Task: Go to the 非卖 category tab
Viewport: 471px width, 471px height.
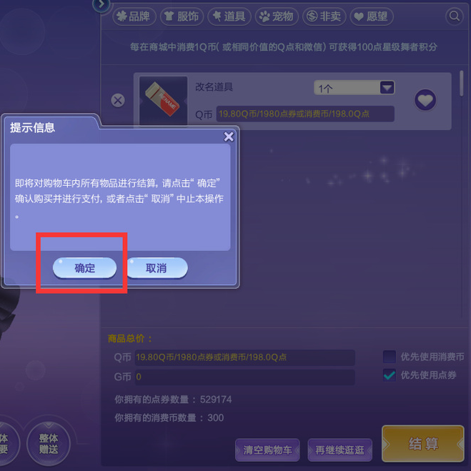Action: pos(324,16)
